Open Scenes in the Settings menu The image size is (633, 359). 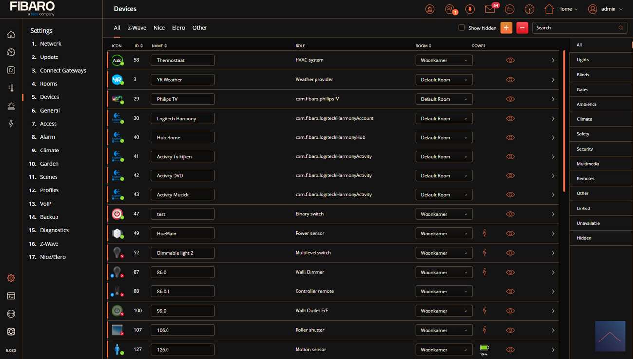pyautogui.click(x=49, y=177)
